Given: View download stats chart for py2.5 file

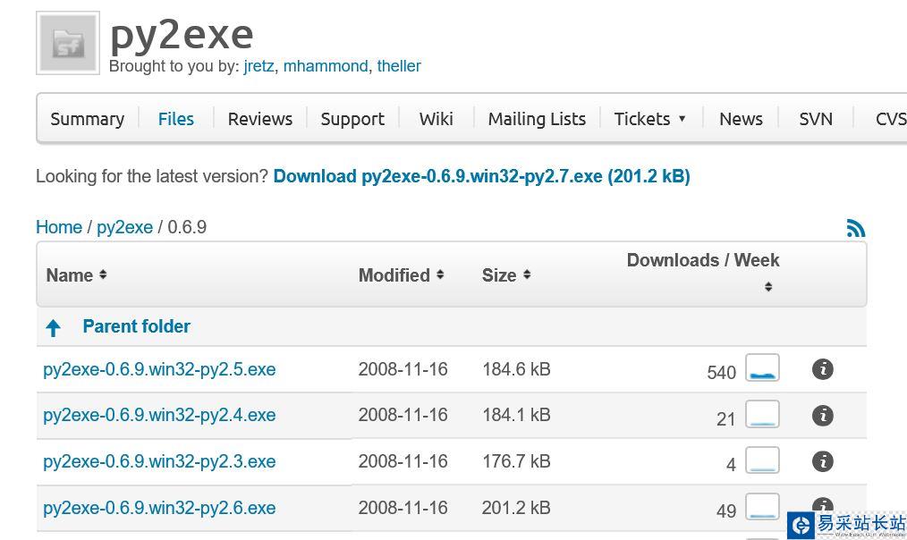Looking at the screenshot, I should pyautogui.click(x=762, y=367).
